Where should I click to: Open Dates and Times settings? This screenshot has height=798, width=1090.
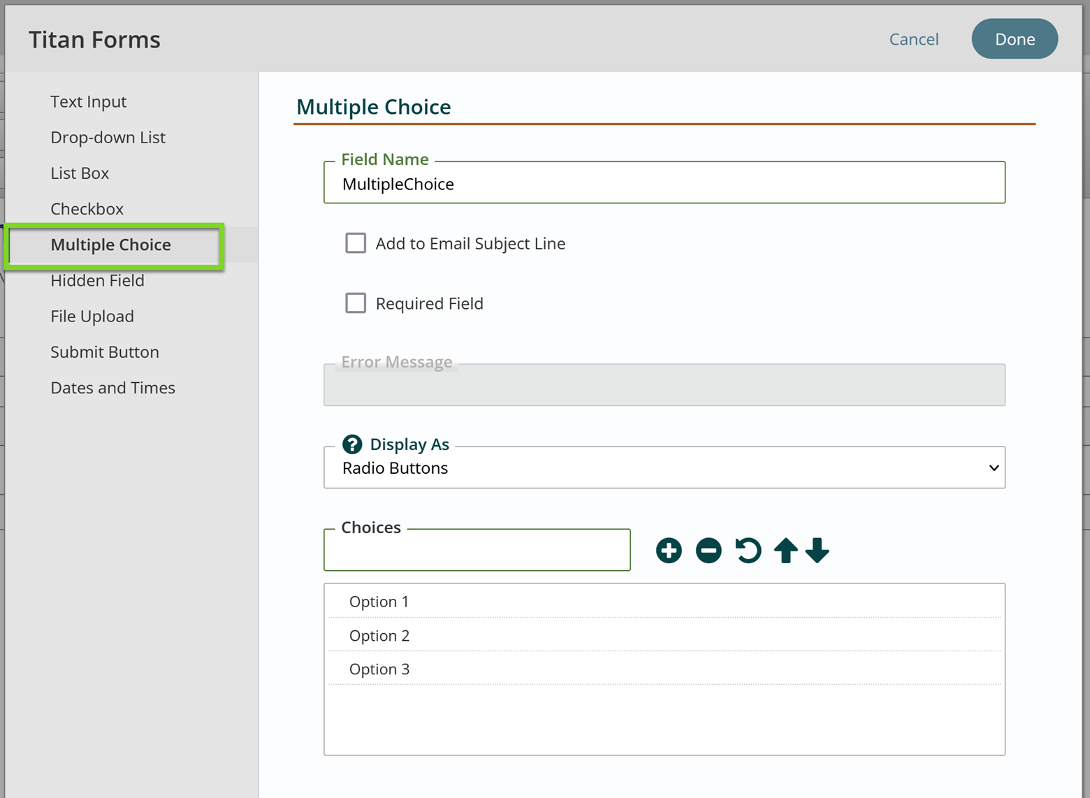tap(112, 388)
